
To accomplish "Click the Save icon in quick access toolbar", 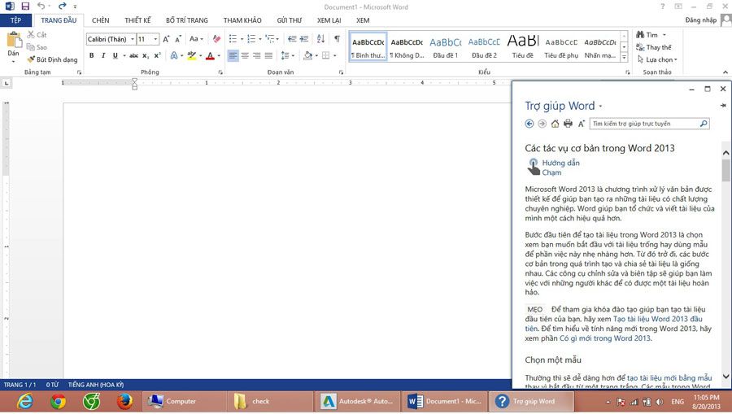I will tap(24, 7).
